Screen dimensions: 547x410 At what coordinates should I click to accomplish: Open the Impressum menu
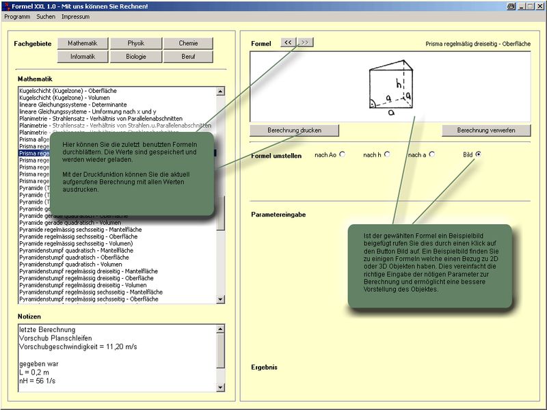[x=75, y=16]
